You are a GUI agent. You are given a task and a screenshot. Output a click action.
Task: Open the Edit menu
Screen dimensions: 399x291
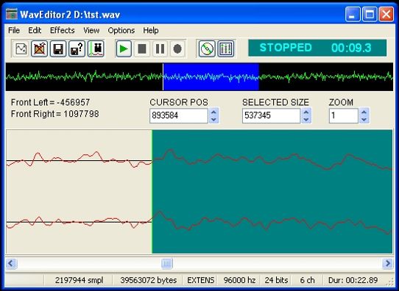click(35, 30)
